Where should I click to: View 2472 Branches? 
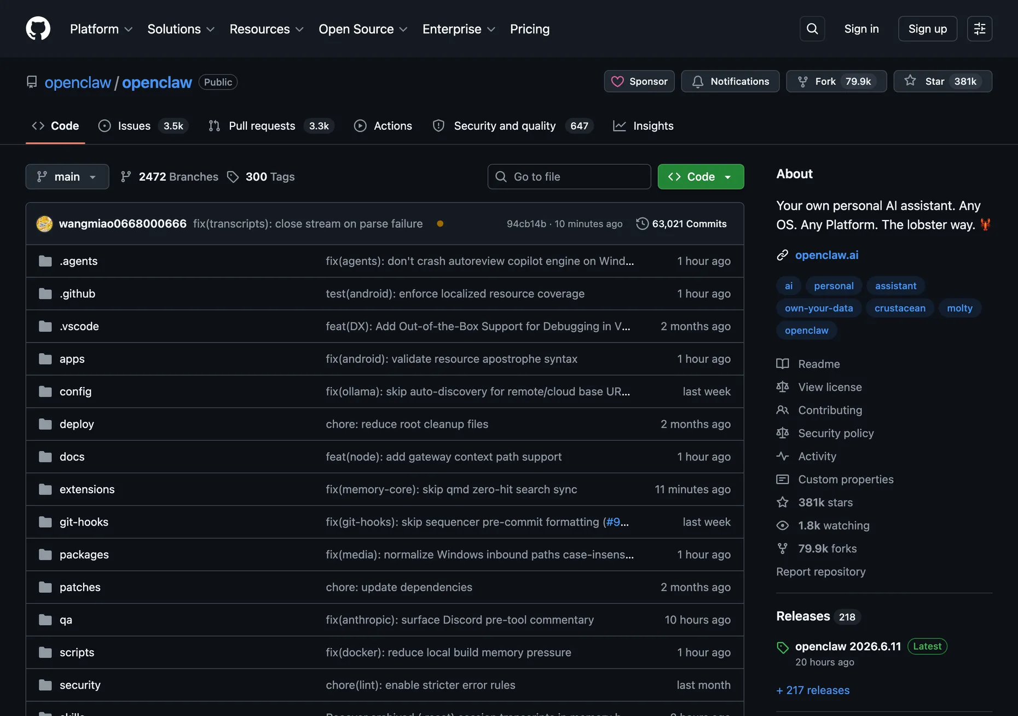click(169, 177)
